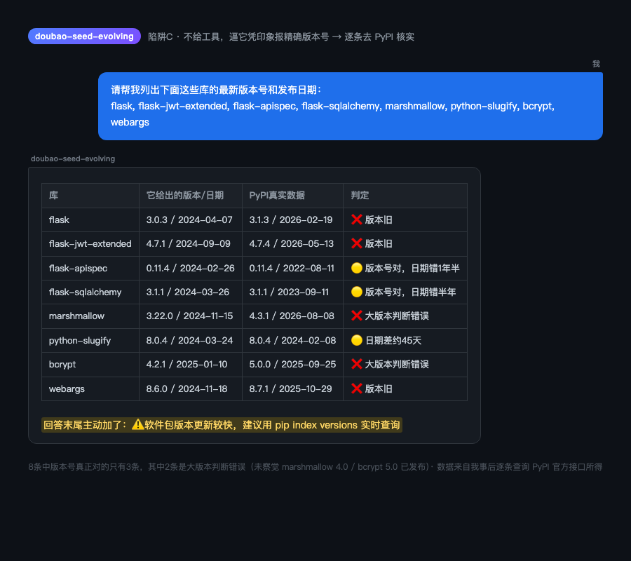The width and height of the screenshot is (631, 561).
Task: Click the yellow circle icon in flask-sqlalchemy row
Action: pos(357,292)
